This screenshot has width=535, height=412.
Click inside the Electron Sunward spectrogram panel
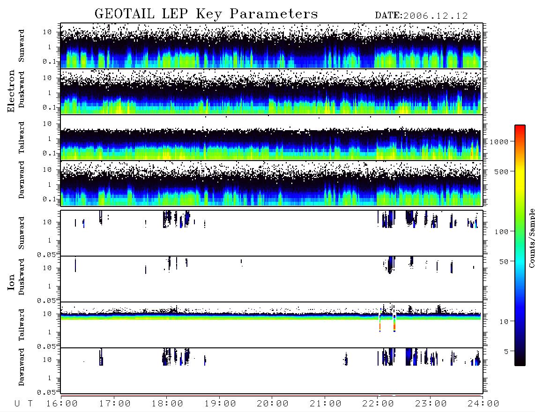tap(271, 46)
